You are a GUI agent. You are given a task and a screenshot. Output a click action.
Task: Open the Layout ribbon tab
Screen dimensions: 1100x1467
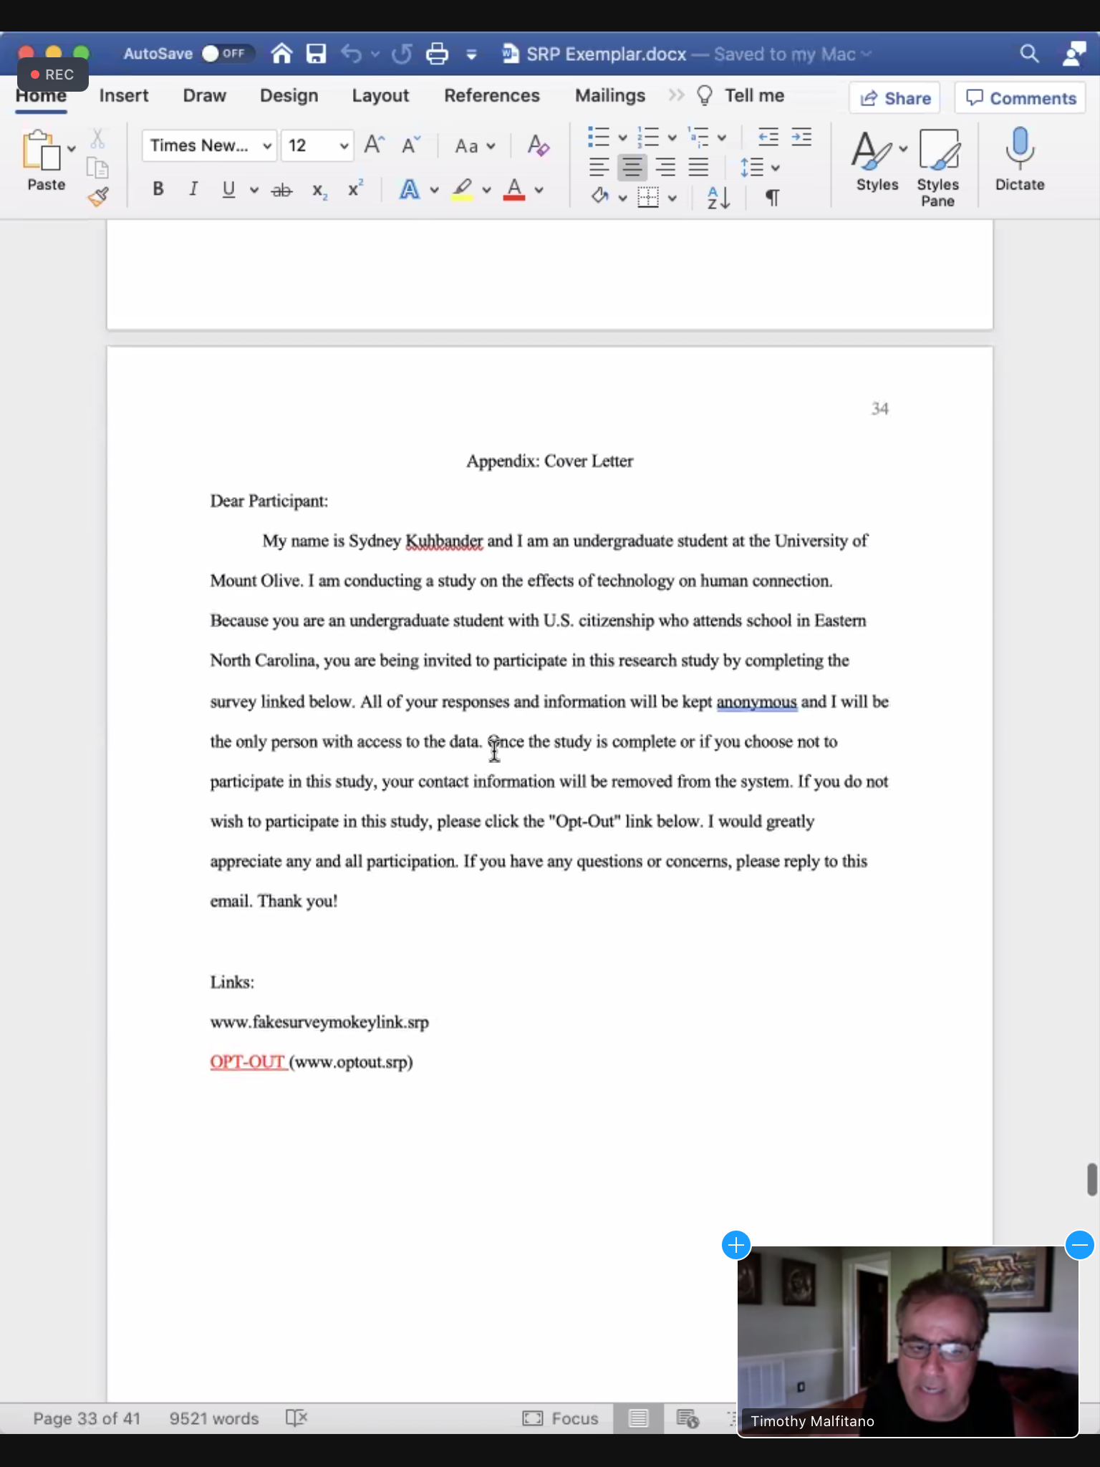[x=380, y=95]
